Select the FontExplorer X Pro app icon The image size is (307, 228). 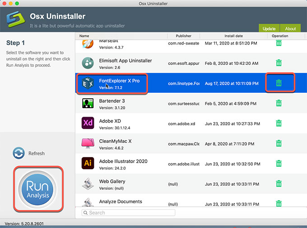pos(88,83)
